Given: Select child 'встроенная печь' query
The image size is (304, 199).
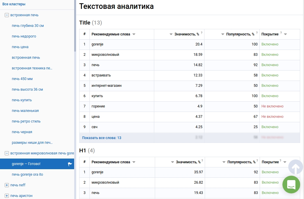Looking at the screenshot, I should coord(26,58).
